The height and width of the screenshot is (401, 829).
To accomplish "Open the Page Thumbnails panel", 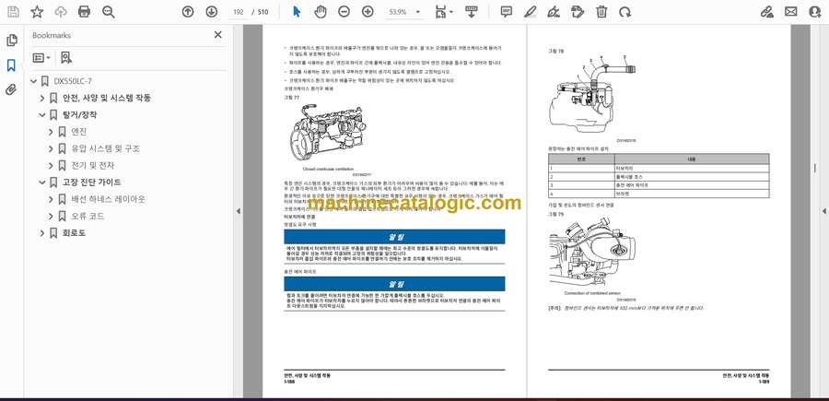I will [x=11, y=41].
